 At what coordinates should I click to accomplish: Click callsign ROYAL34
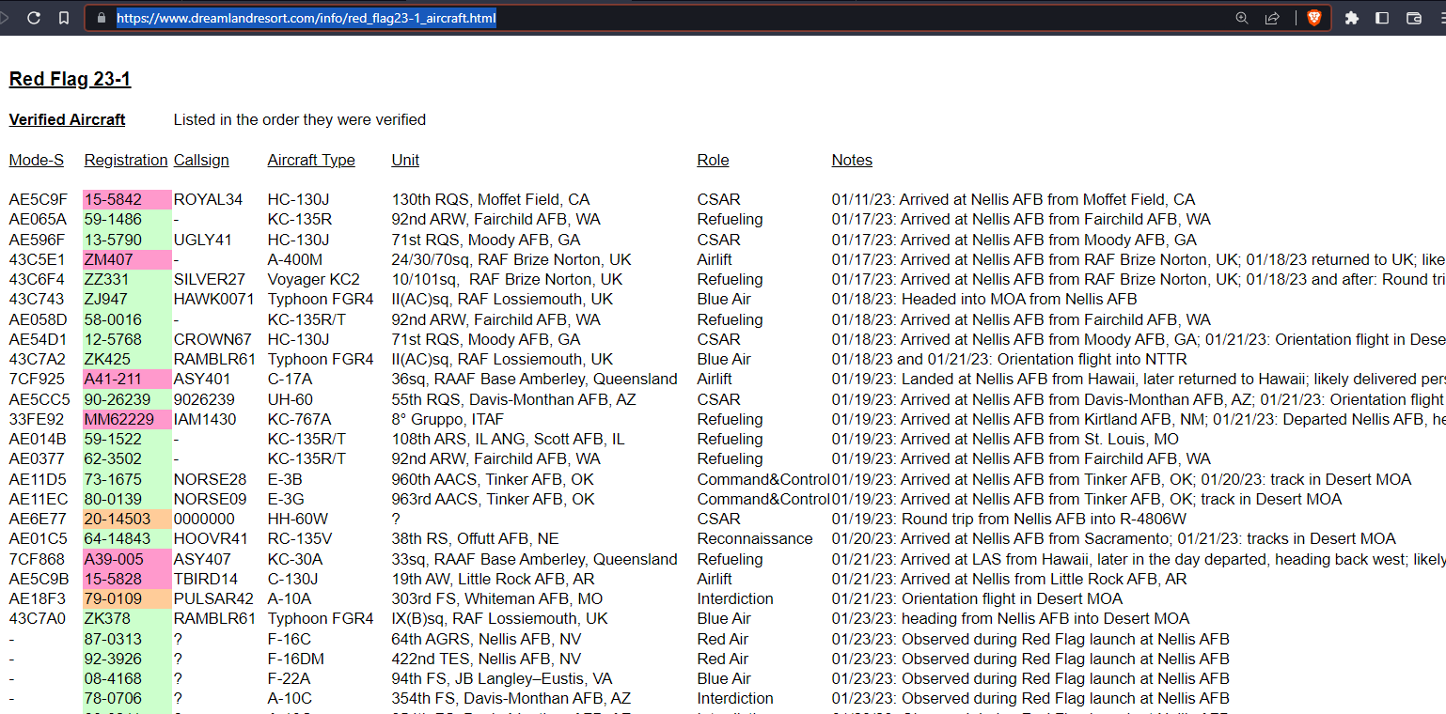pyautogui.click(x=208, y=199)
